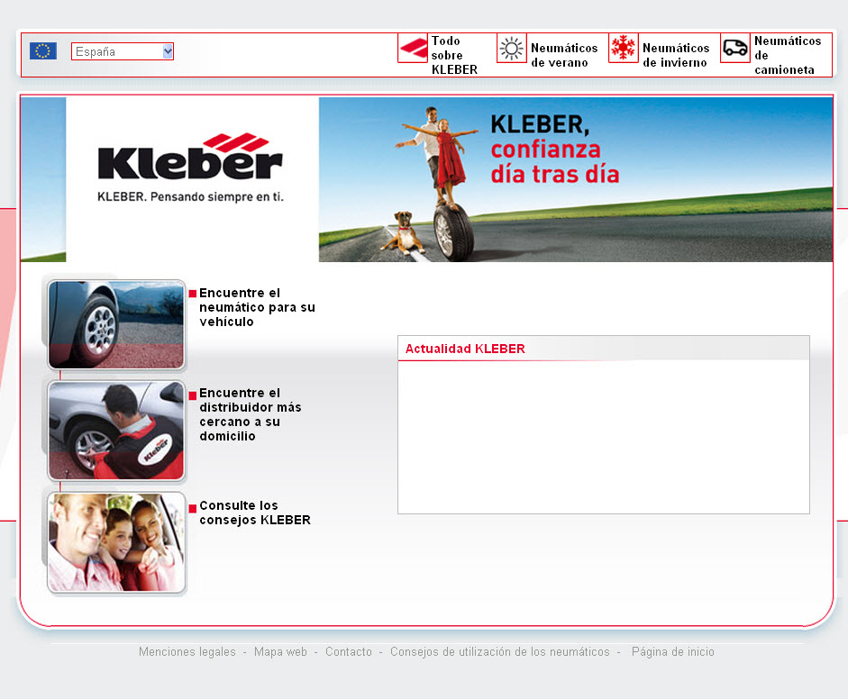Viewport: 848px width, 699px height.
Task: Open Neumáticos de camioneta menu item
Action: pos(788,55)
